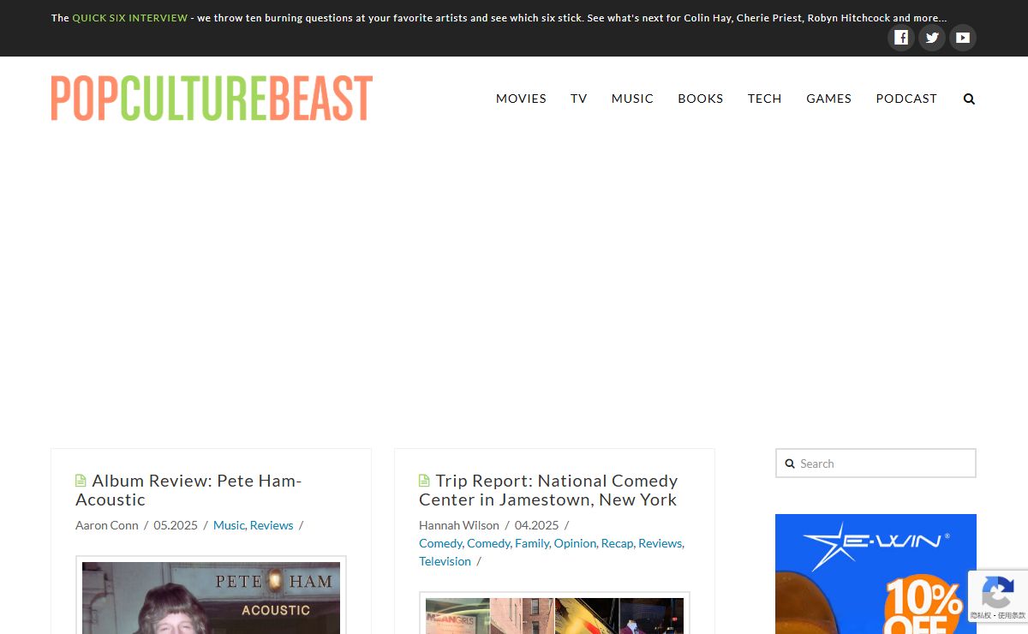Follow the Quick Six Interview link
The height and width of the screenshot is (634, 1028).
[x=129, y=18]
